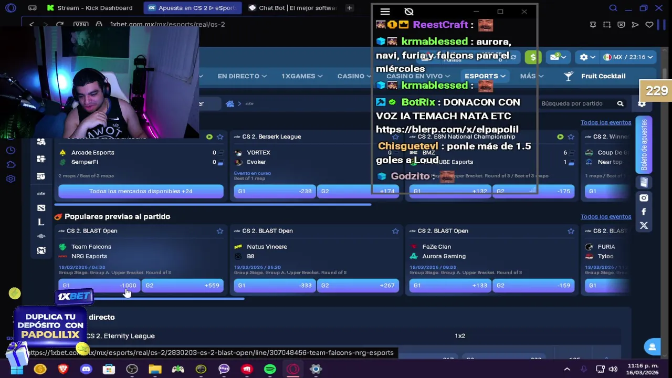The image size is (672, 378).
Task: Switch to the Chat Bot browser tab
Action: click(292, 8)
